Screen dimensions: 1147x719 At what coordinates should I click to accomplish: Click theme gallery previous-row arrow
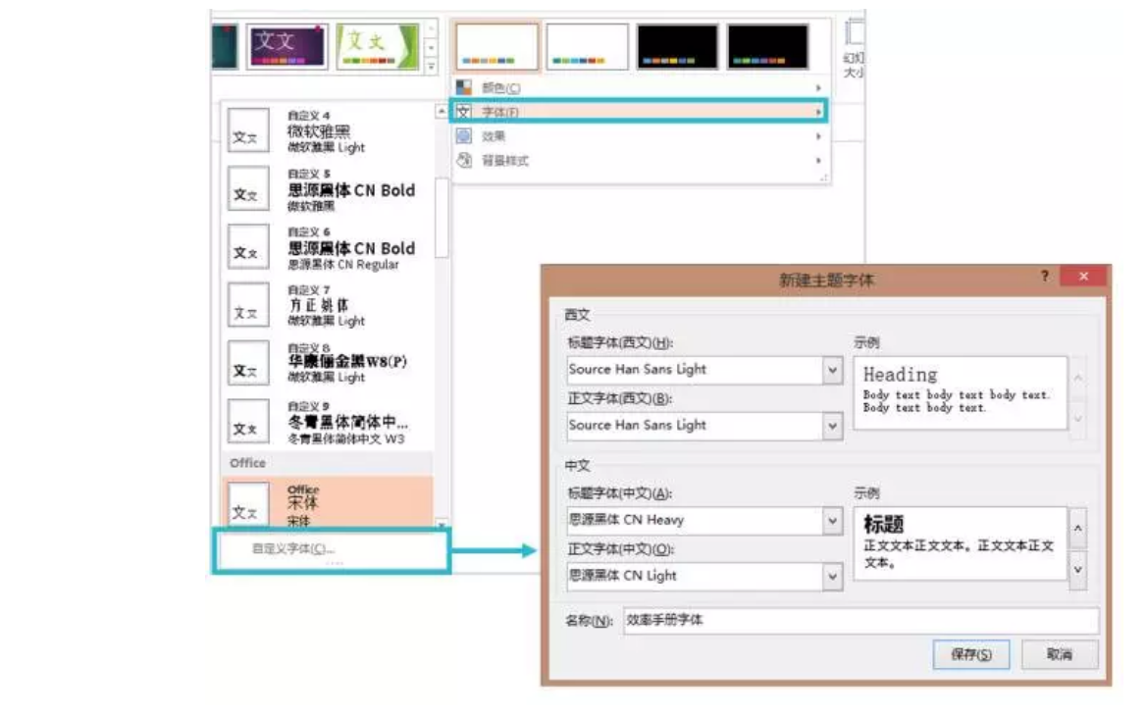tap(431, 29)
